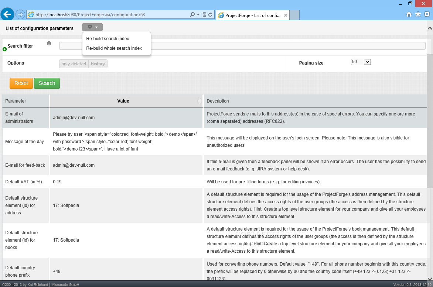Click the Kai Reinhard copyright footer text
The width and height of the screenshot is (433, 287).
(25, 284)
